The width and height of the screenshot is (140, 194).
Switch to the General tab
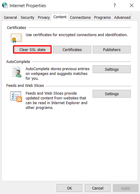(10, 17)
